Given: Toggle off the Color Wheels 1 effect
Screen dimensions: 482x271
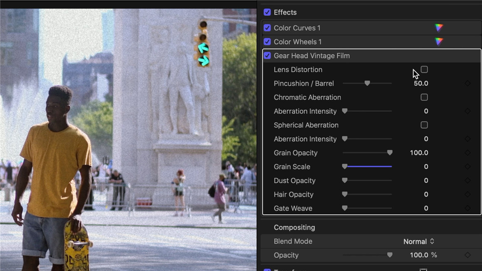Looking at the screenshot, I should coord(267,42).
